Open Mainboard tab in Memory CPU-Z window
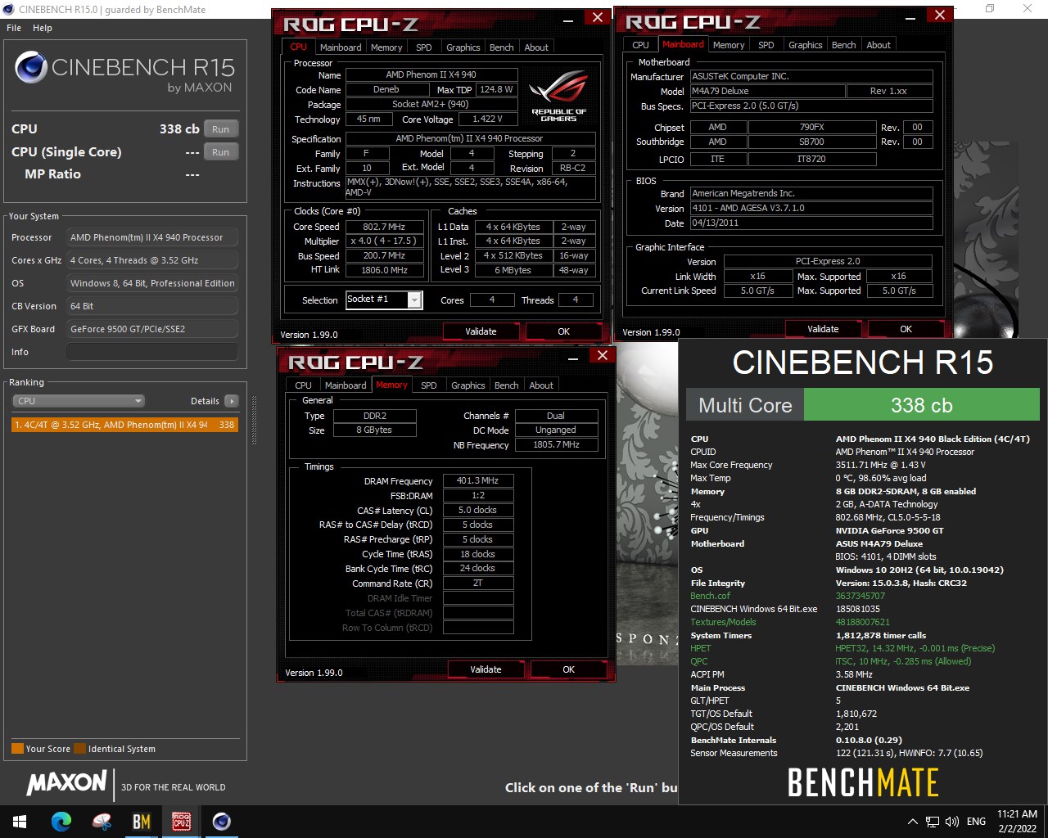This screenshot has width=1048, height=838. click(346, 385)
